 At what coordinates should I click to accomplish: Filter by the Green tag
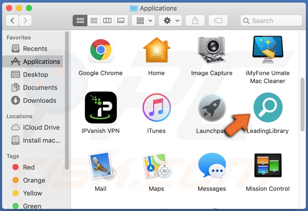tap(32, 206)
